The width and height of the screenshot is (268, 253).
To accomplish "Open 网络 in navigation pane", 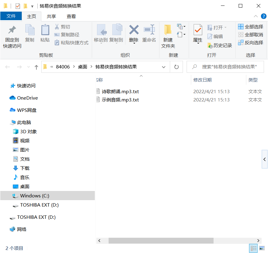I will tap(21, 229).
